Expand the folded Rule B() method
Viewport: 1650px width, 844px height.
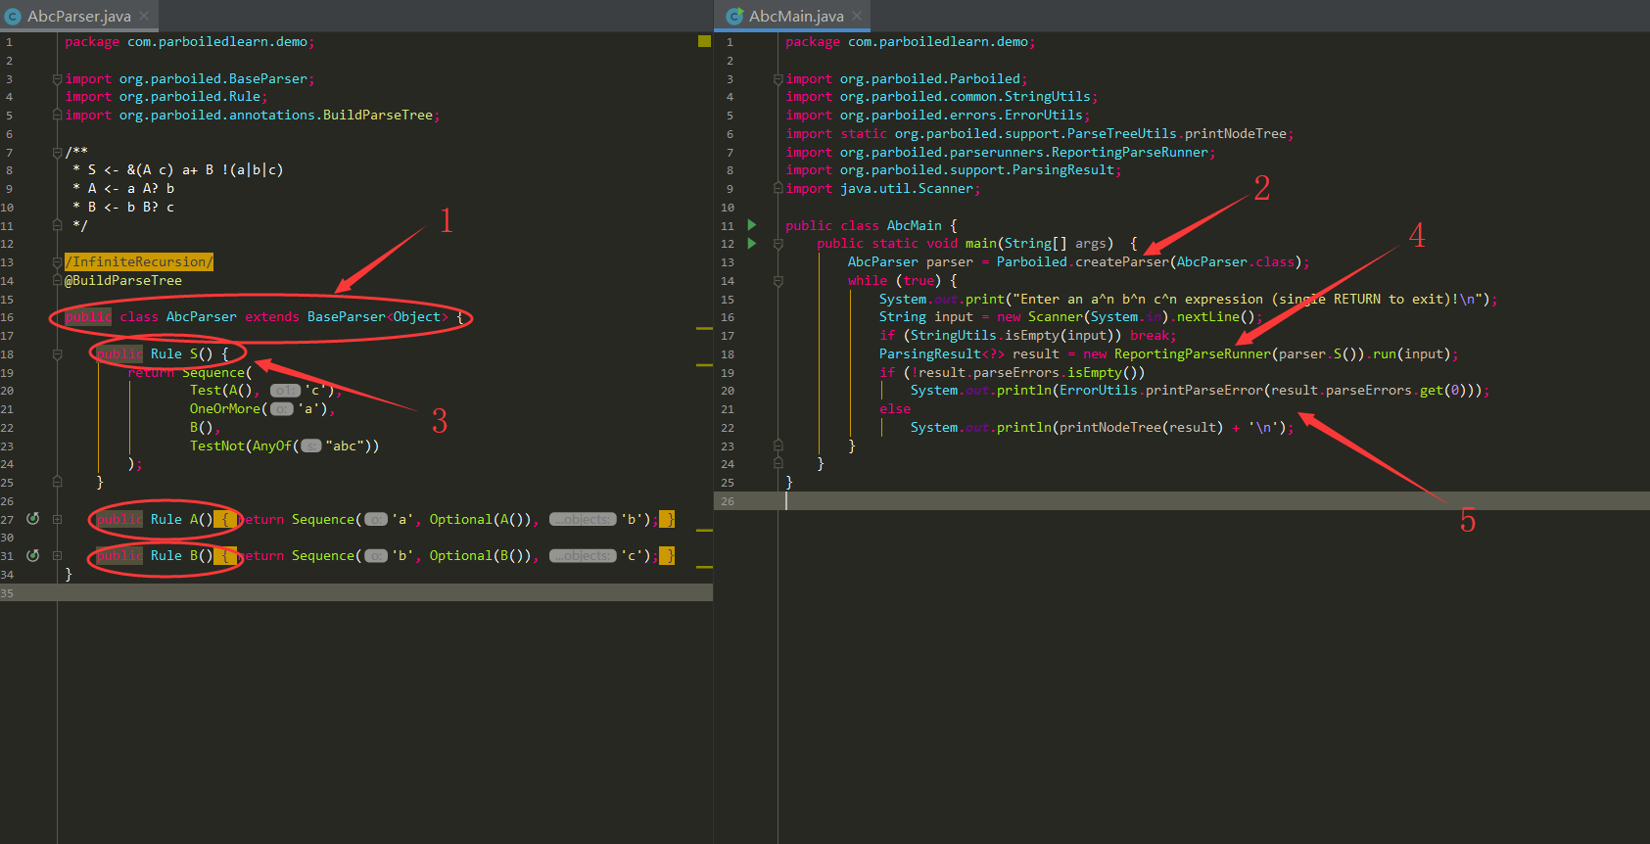pyautogui.click(x=57, y=556)
